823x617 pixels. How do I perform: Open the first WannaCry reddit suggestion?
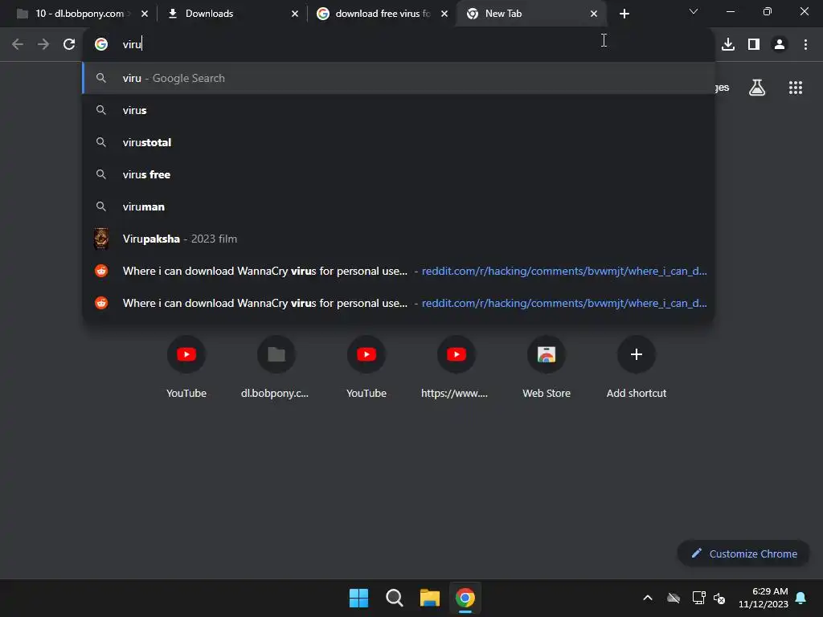(x=399, y=271)
